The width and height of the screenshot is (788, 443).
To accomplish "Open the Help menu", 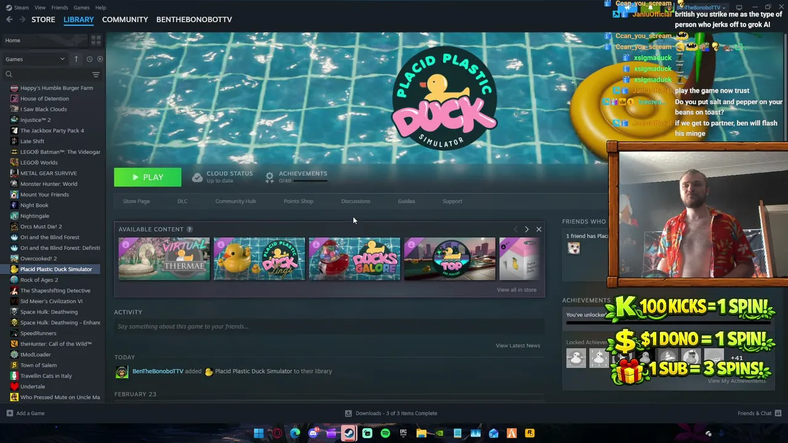I will (100, 7).
